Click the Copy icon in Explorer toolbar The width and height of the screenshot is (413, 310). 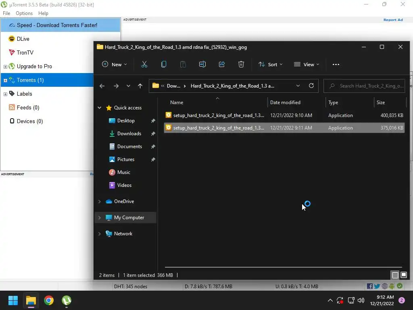(x=164, y=64)
